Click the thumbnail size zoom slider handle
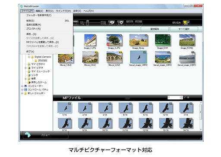Screen dimensions: 221x157 coord(88,23)
